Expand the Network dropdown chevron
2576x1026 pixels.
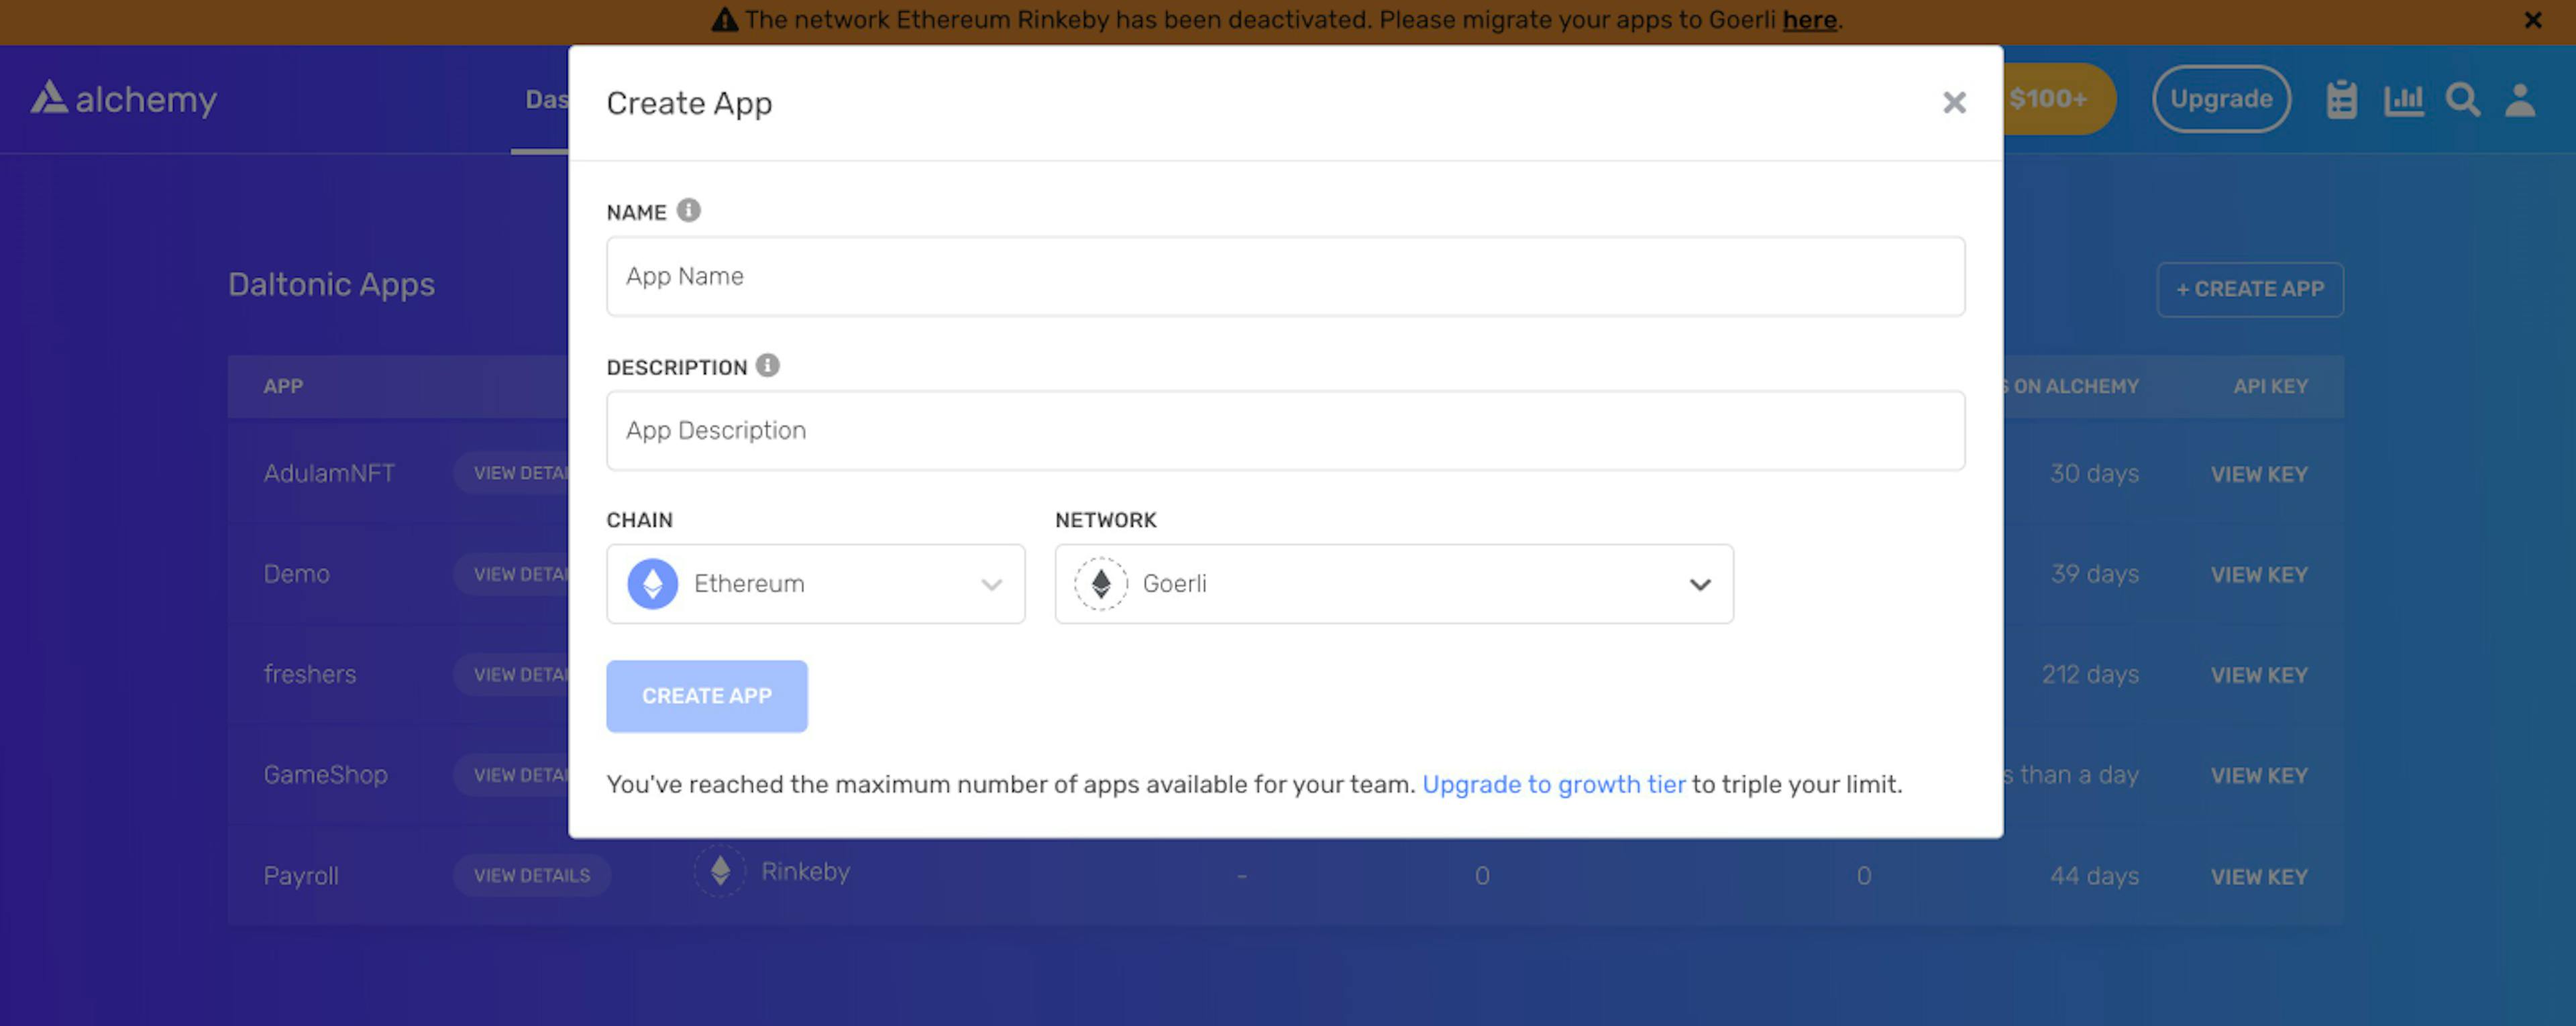[x=1700, y=584]
